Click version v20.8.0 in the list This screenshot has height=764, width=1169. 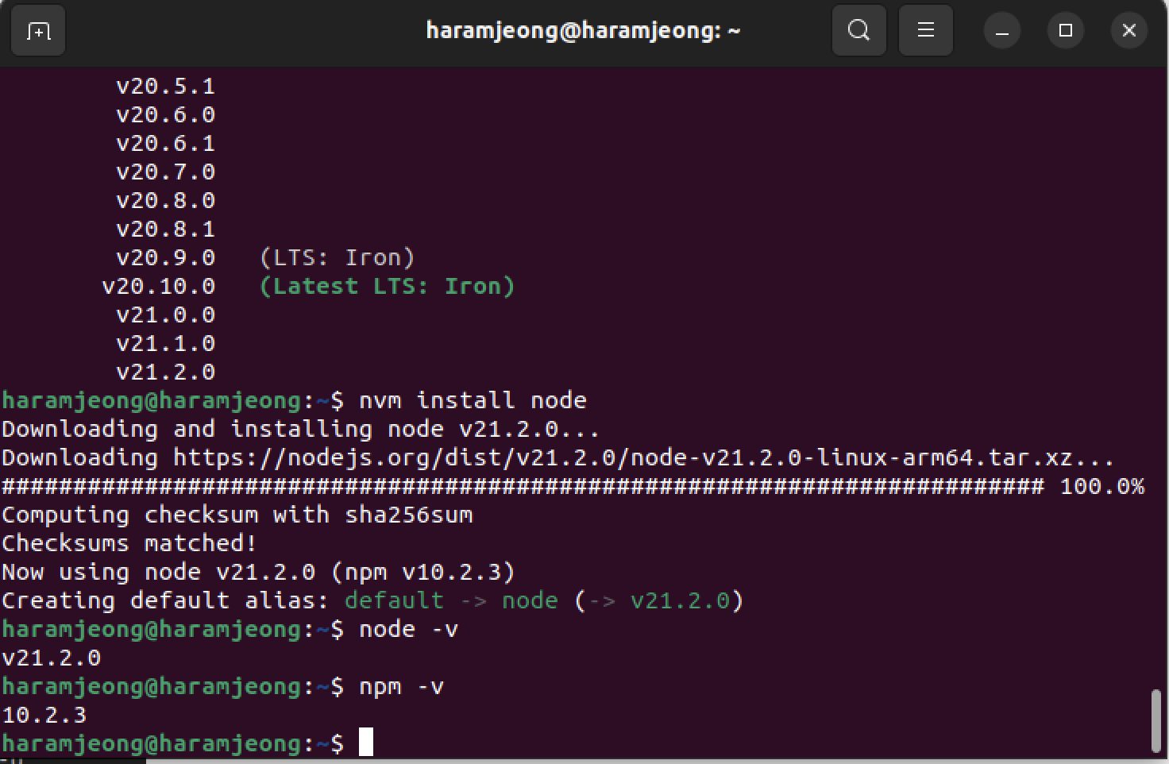pos(166,200)
